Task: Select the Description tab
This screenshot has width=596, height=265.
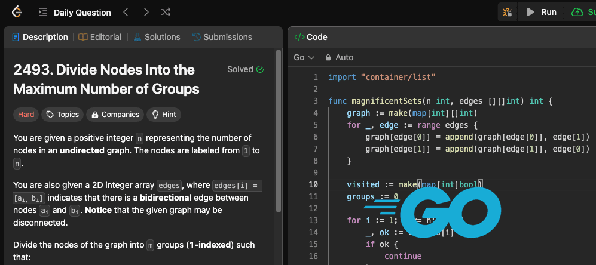Action: (39, 37)
